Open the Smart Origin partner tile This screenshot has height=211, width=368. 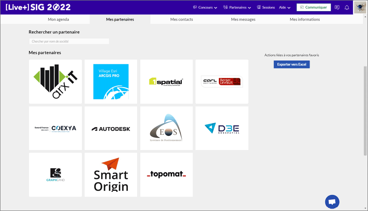pos(111,175)
